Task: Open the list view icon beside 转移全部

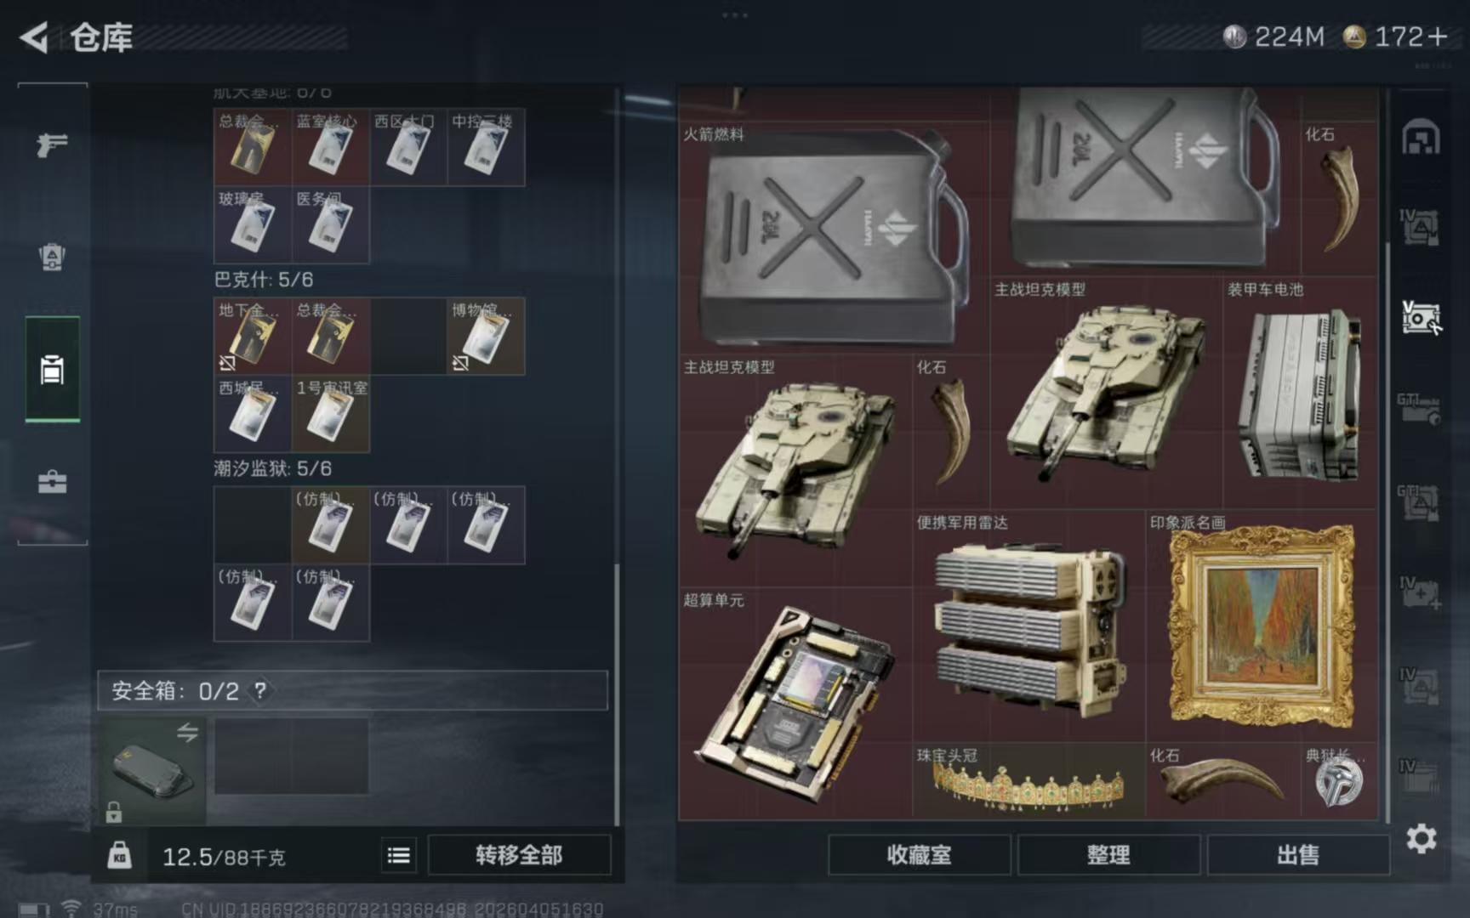Action: point(398,855)
